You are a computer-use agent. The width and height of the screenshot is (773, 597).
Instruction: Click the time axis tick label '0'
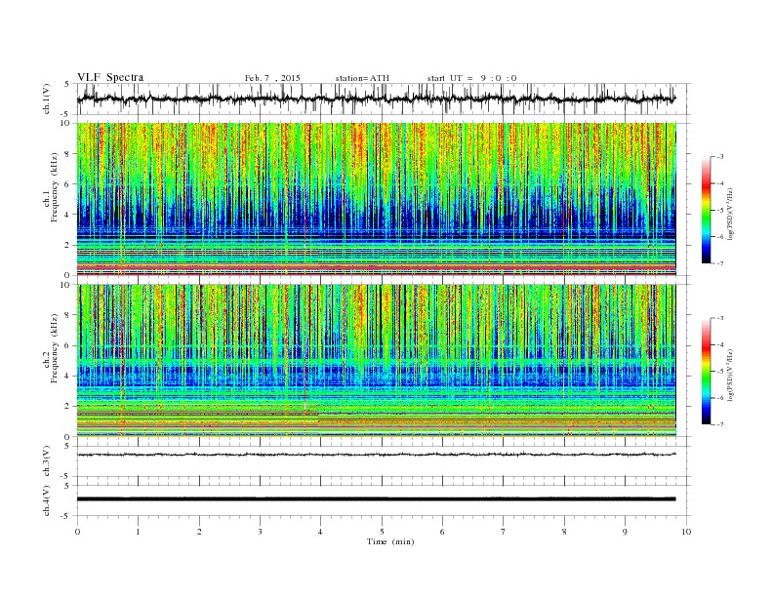click(x=77, y=532)
